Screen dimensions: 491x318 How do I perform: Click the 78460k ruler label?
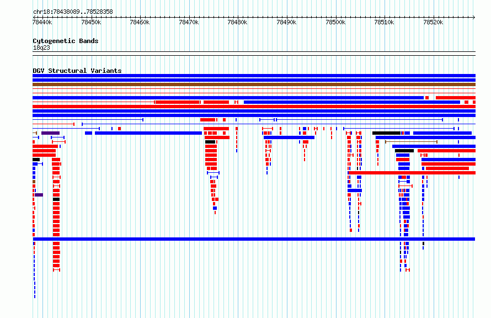[x=140, y=22]
